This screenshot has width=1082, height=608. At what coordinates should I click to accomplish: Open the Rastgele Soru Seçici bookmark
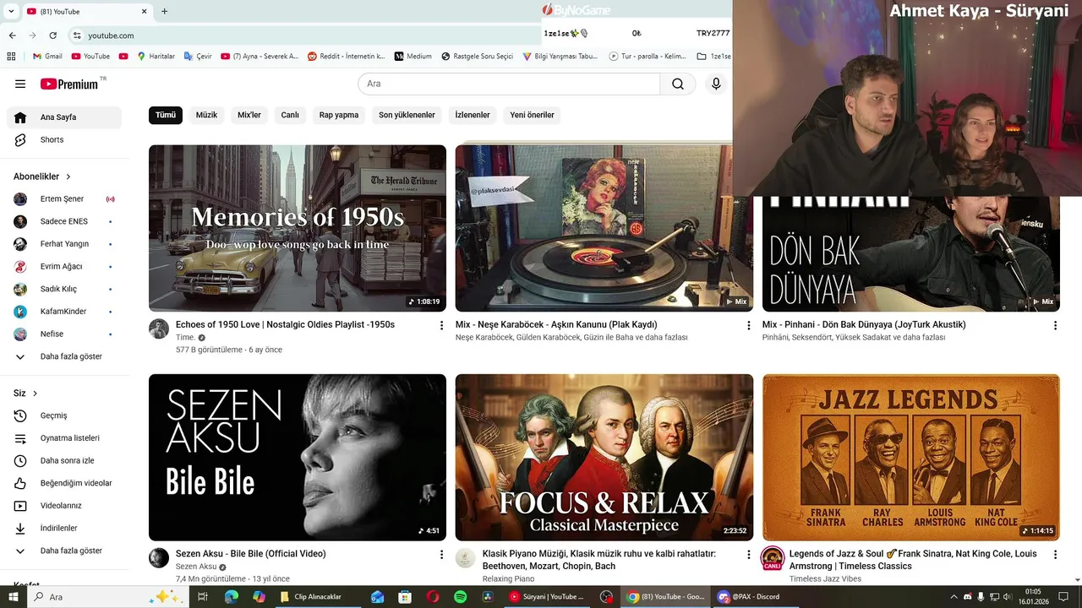click(477, 57)
